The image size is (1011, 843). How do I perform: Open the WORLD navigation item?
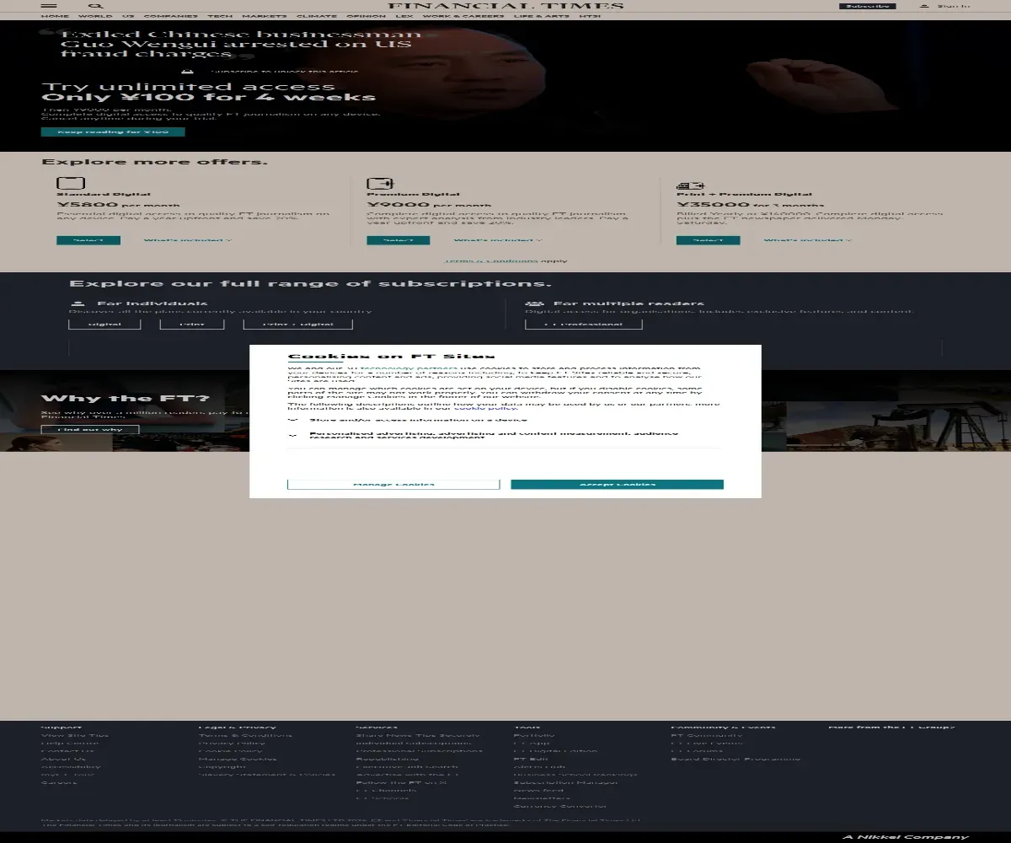pyautogui.click(x=95, y=16)
